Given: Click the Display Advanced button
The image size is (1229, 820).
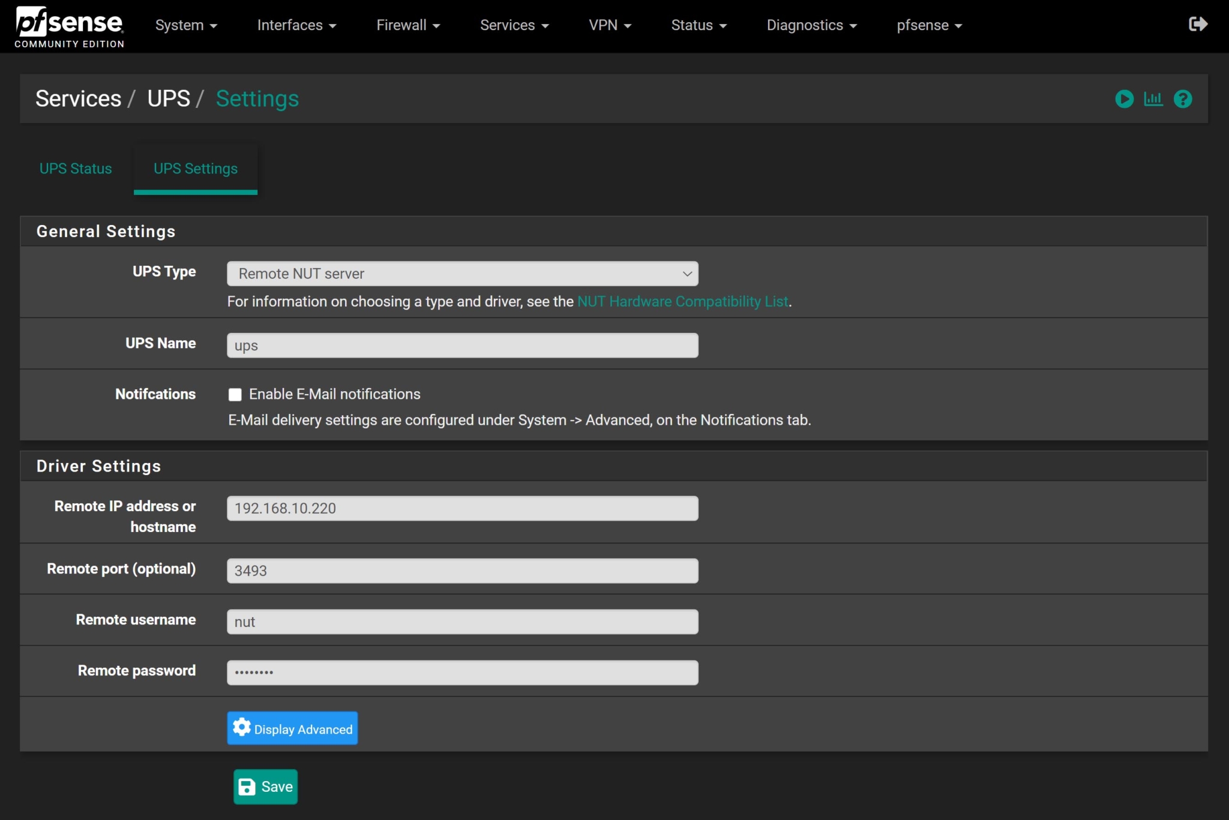Looking at the screenshot, I should coord(292,728).
